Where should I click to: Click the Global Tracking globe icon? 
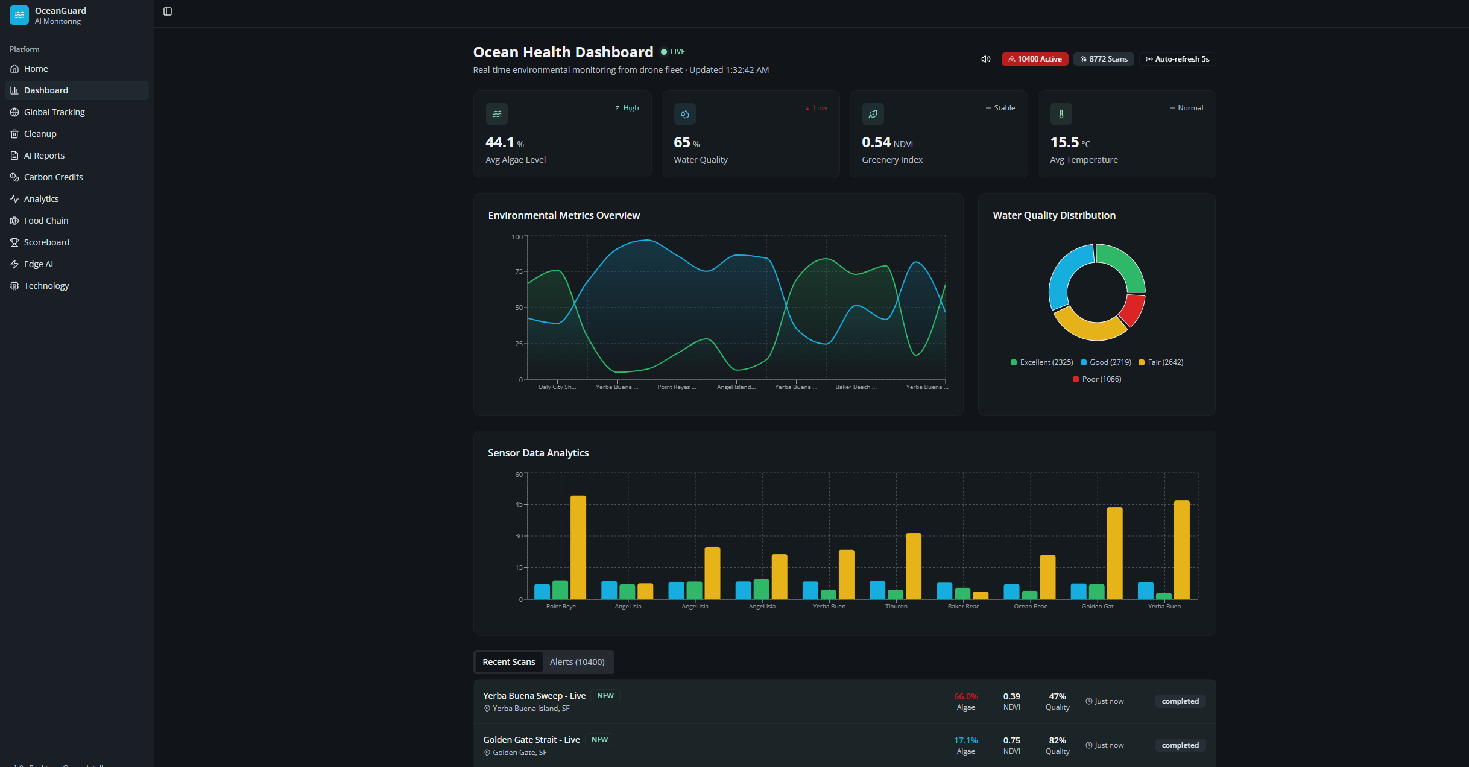[x=14, y=112]
